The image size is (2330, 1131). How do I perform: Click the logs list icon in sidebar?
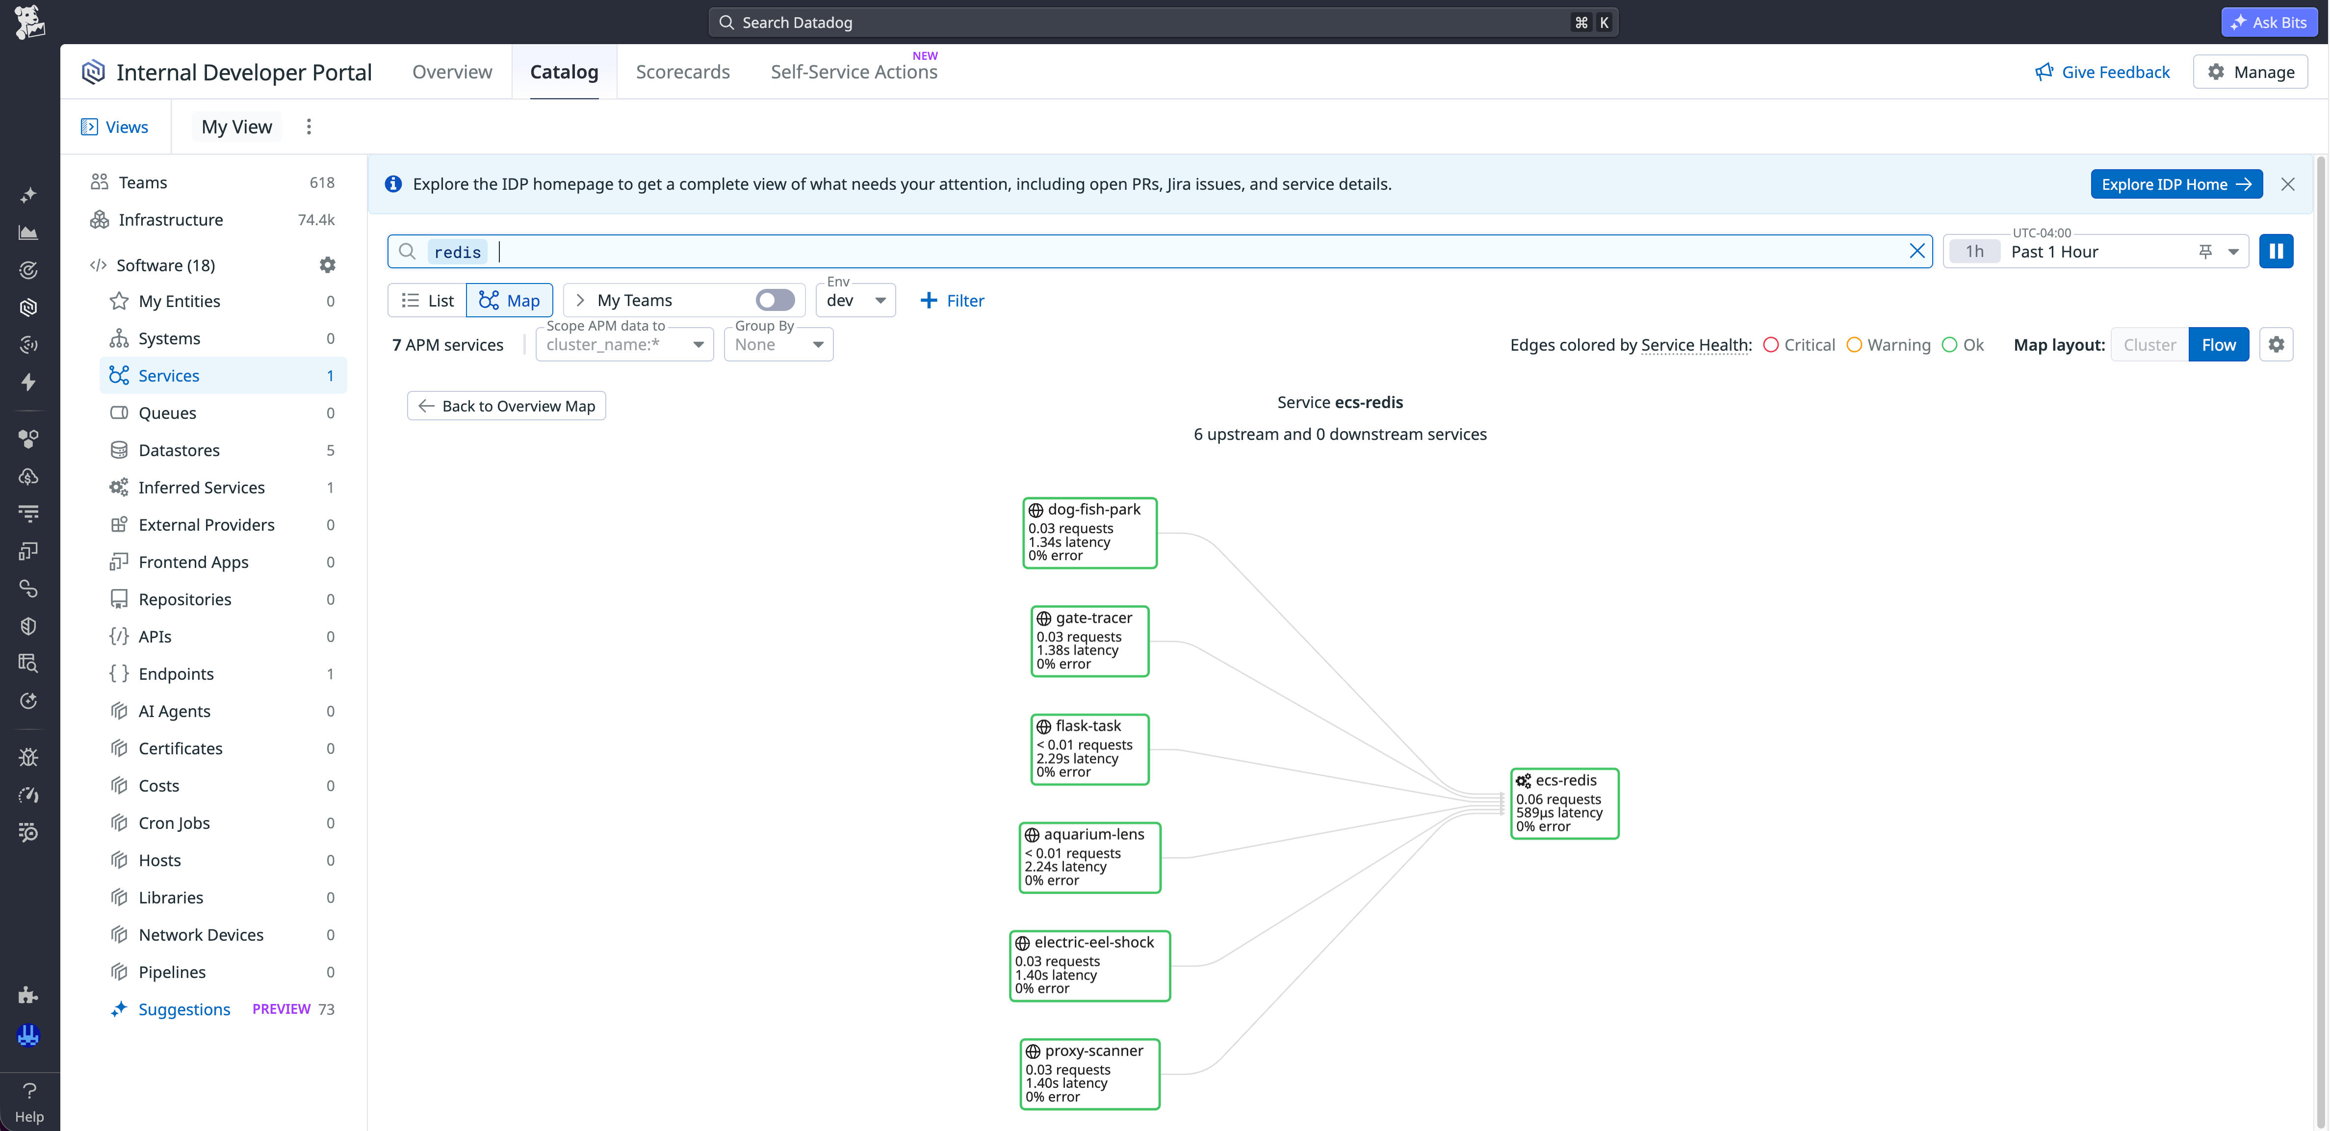[x=29, y=514]
